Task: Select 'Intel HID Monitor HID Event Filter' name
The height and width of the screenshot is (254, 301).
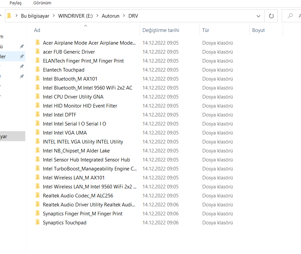Action: (x=80, y=106)
